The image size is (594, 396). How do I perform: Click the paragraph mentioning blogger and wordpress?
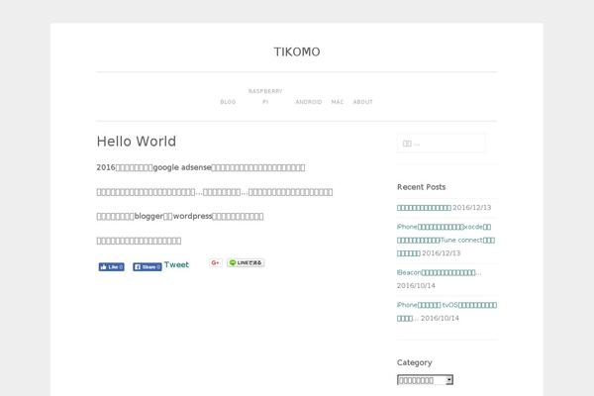(180, 217)
